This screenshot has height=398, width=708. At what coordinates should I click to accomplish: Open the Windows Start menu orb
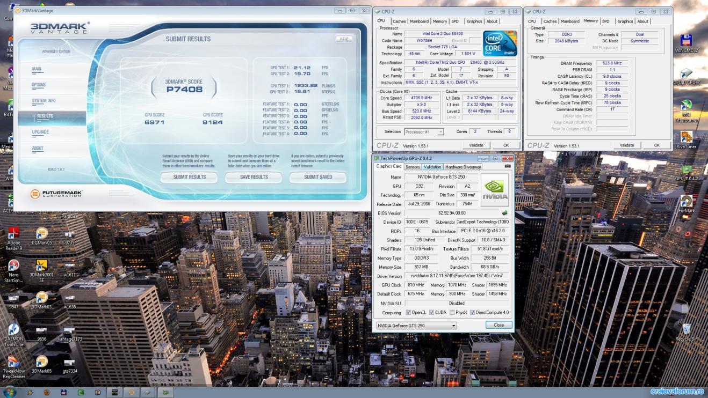[10, 392]
